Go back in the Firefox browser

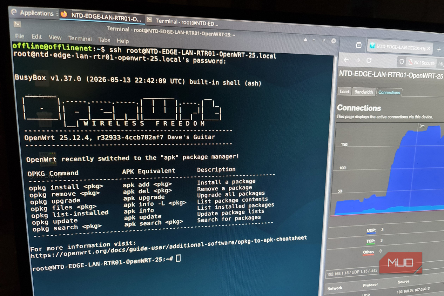[346, 60]
